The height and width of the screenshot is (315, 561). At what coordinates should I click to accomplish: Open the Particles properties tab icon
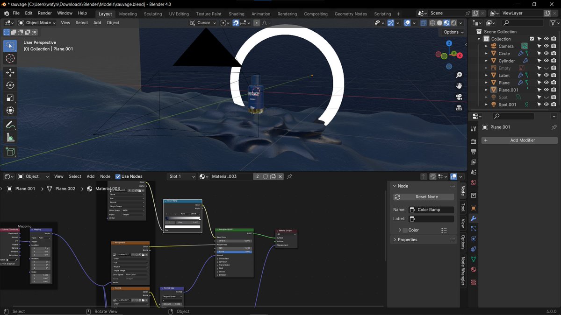(474, 229)
